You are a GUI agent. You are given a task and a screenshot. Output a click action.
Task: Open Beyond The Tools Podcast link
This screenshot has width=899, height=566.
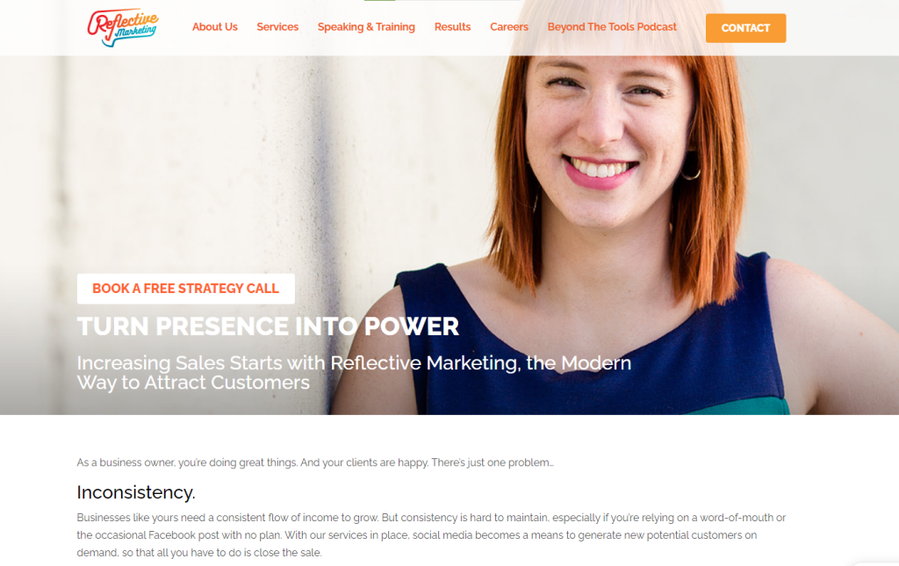click(x=612, y=27)
